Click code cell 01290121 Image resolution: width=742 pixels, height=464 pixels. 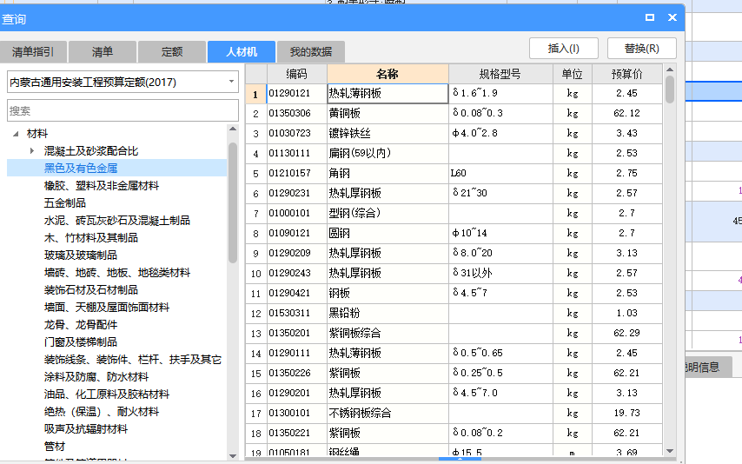coord(296,94)
